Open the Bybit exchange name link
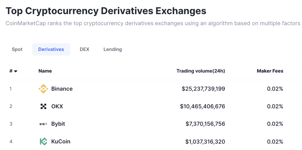Screen dimensions: 302x150 click(x=58, y=124)
